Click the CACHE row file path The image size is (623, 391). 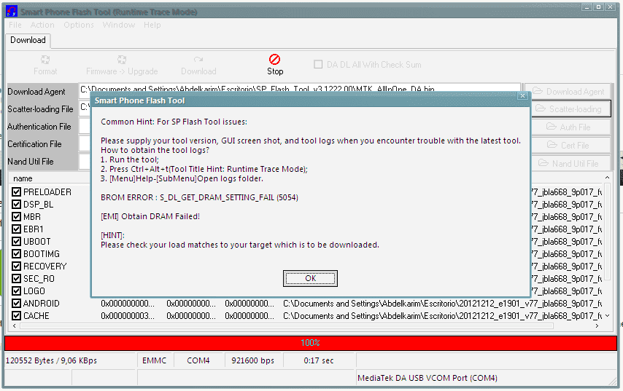pos(443,316)
